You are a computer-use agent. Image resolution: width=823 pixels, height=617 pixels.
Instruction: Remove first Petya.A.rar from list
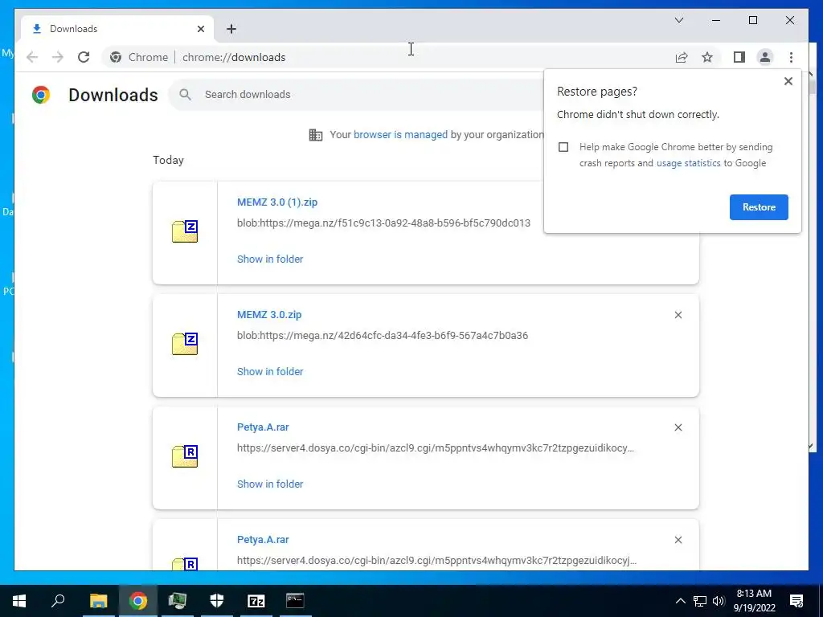678,427
